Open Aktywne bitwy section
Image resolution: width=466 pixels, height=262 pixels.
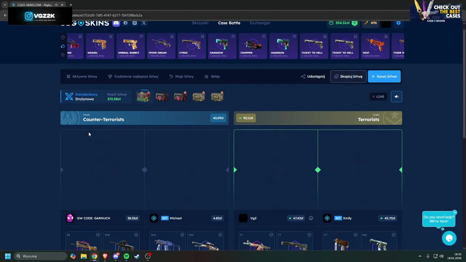pos(82,76)
